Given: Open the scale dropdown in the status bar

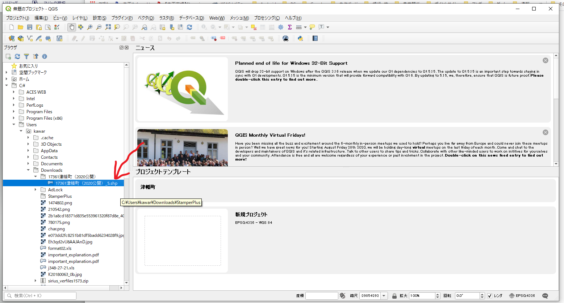Looking at the screenshot, I should click(384, 296).
